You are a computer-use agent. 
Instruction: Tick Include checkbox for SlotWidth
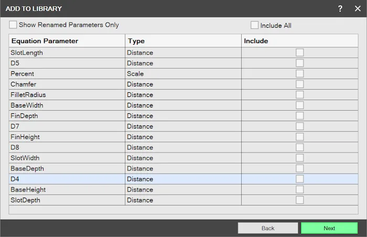click(x=299, y=158)
